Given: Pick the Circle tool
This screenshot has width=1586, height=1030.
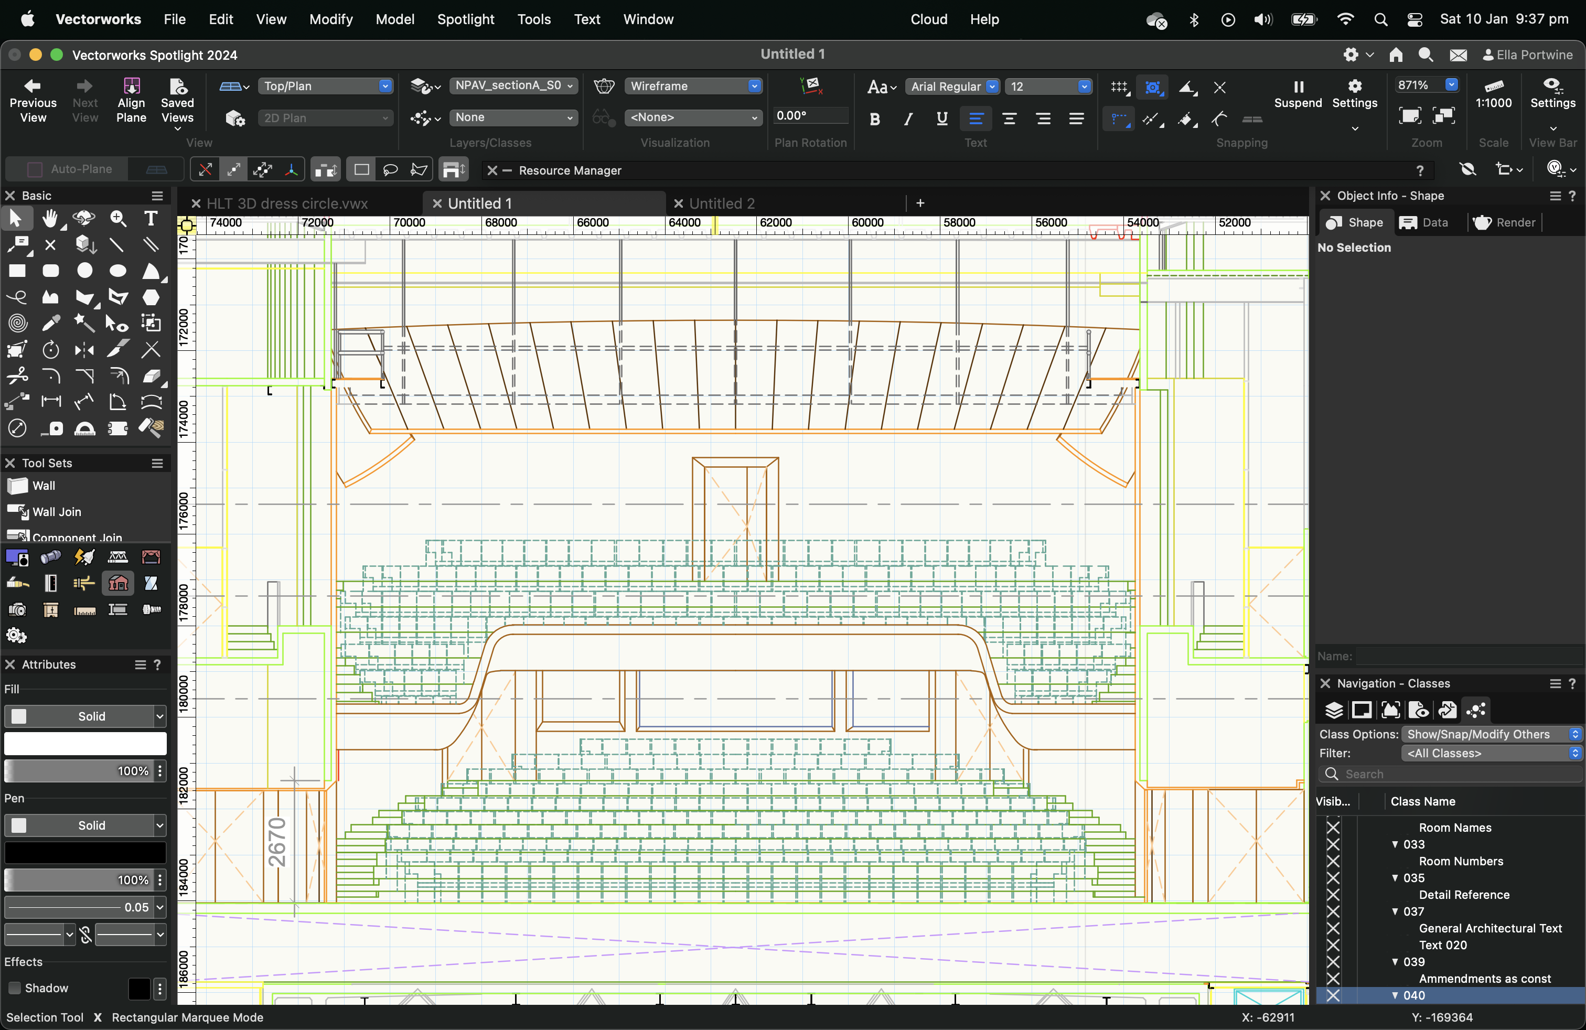Looking at the screenshot, I should pos(84,271).
